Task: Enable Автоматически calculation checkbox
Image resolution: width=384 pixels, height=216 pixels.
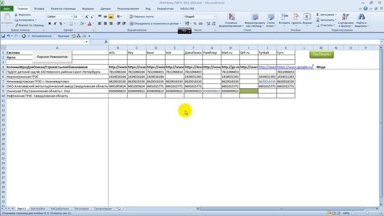Action: (29, 36)
